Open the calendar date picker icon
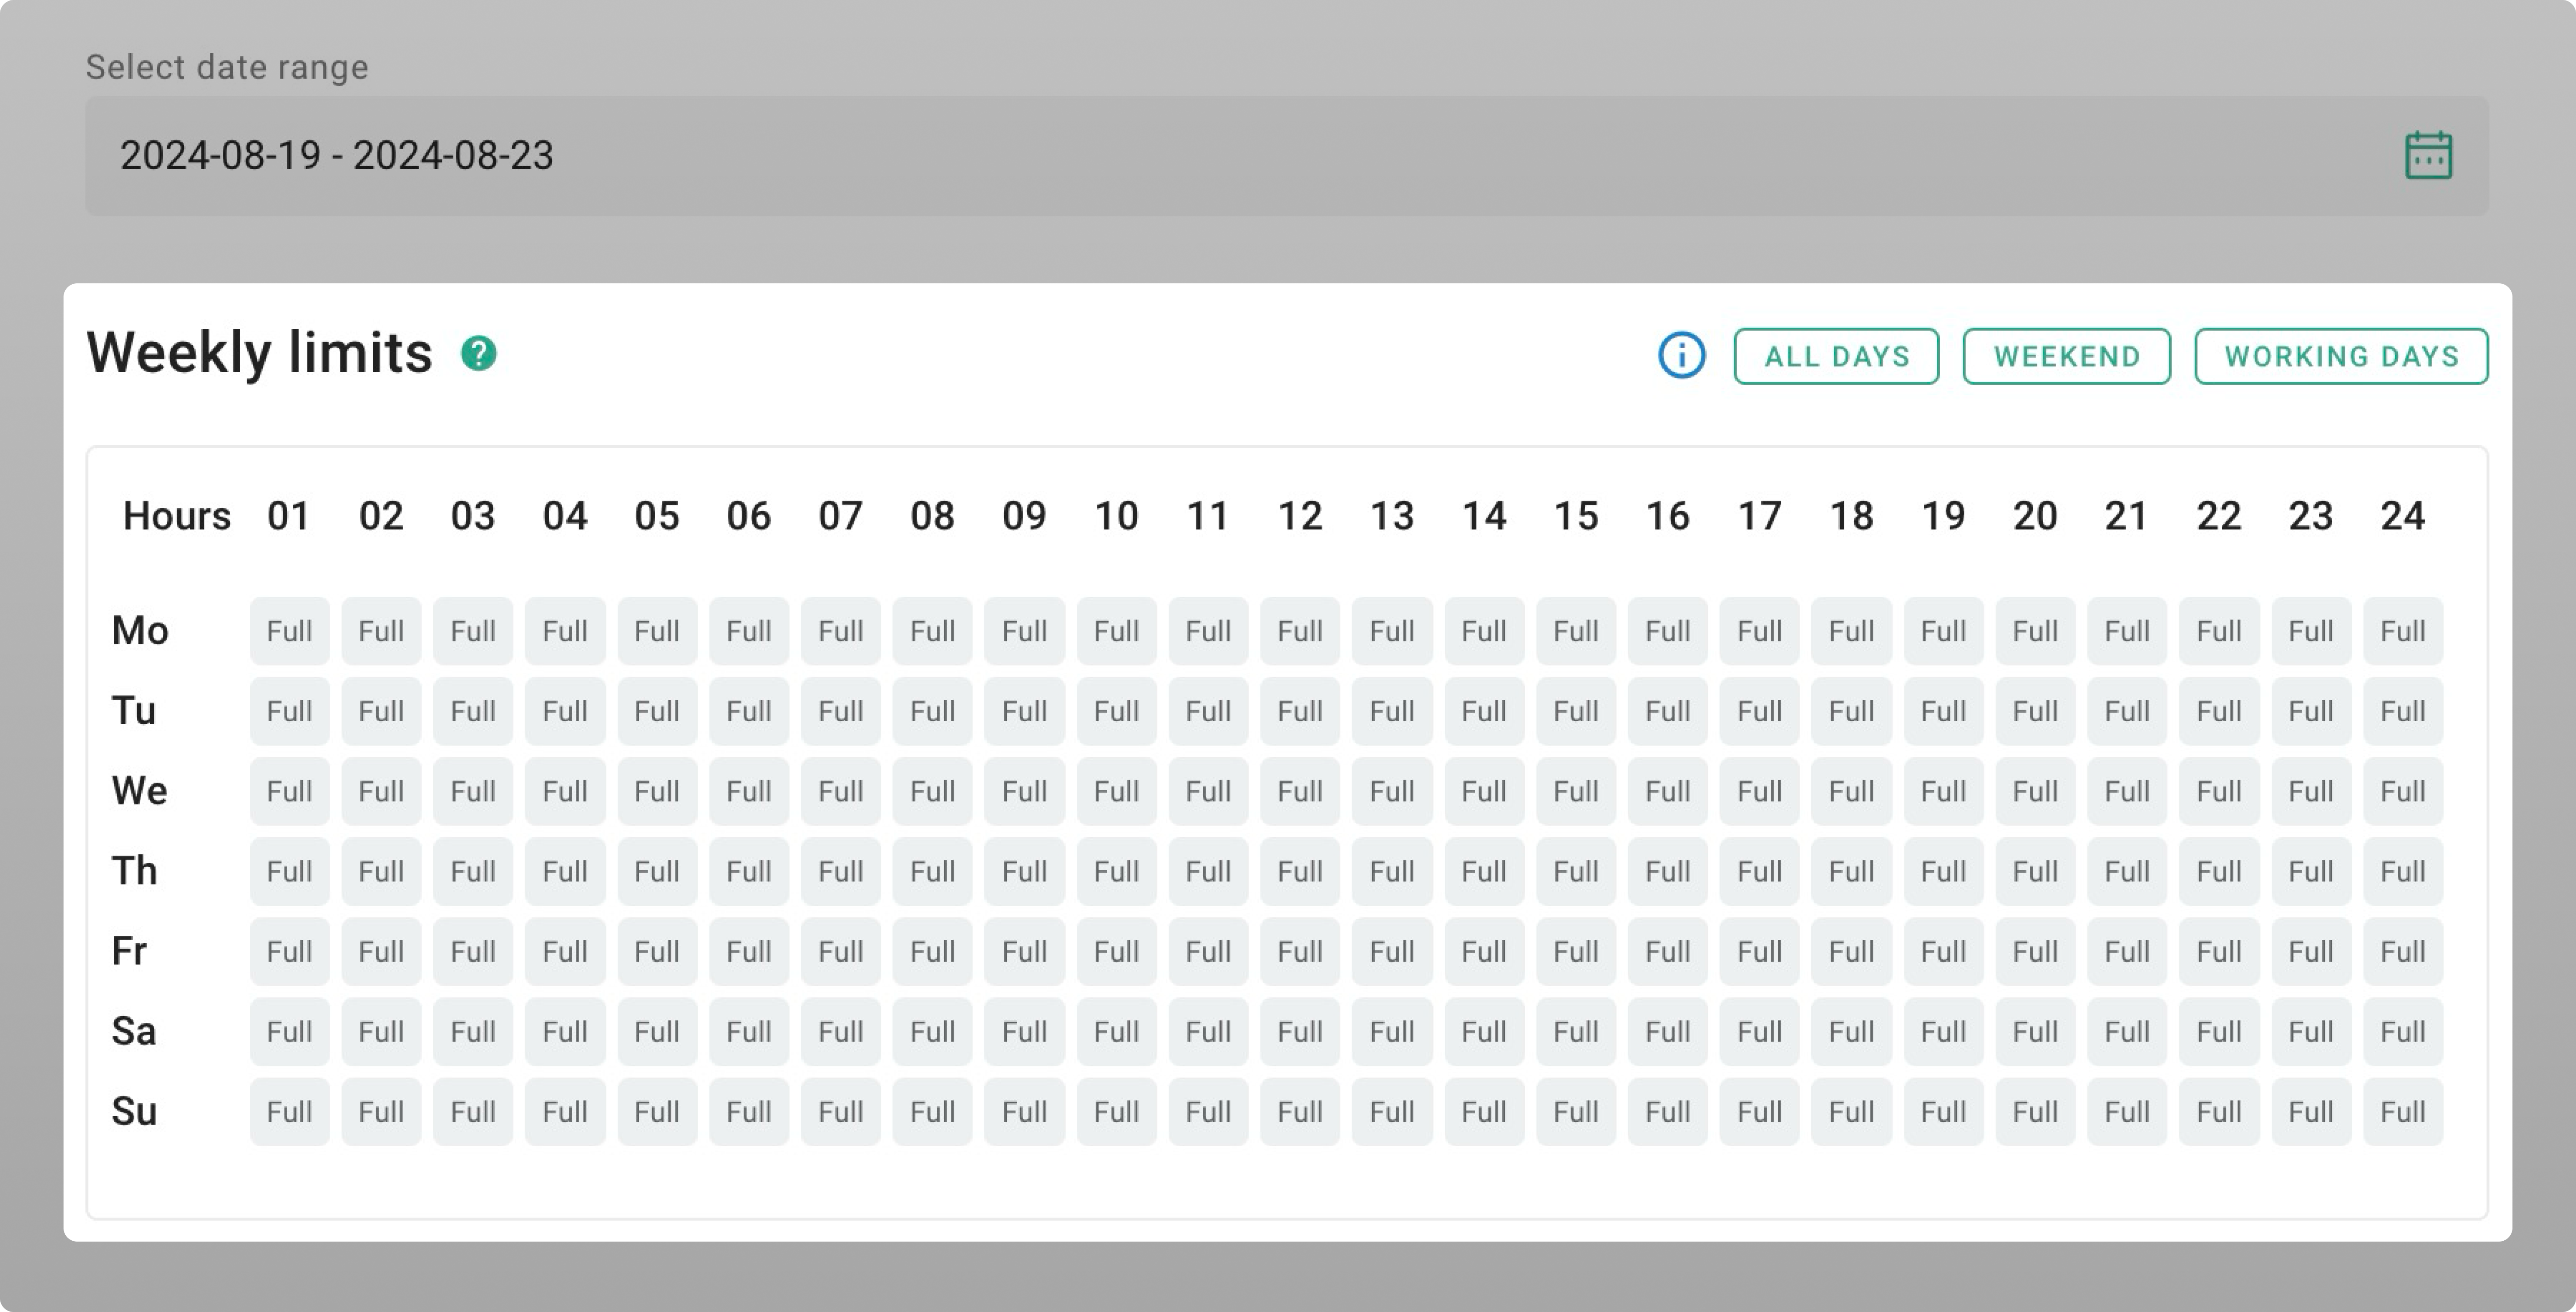The height and width of the screenshot is (1312, 2576). (x=2428, y=156)
